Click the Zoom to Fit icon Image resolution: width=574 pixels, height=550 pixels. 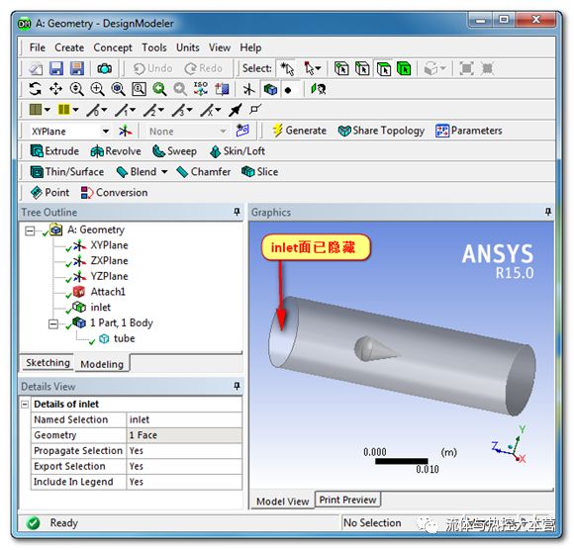(118, 89)
